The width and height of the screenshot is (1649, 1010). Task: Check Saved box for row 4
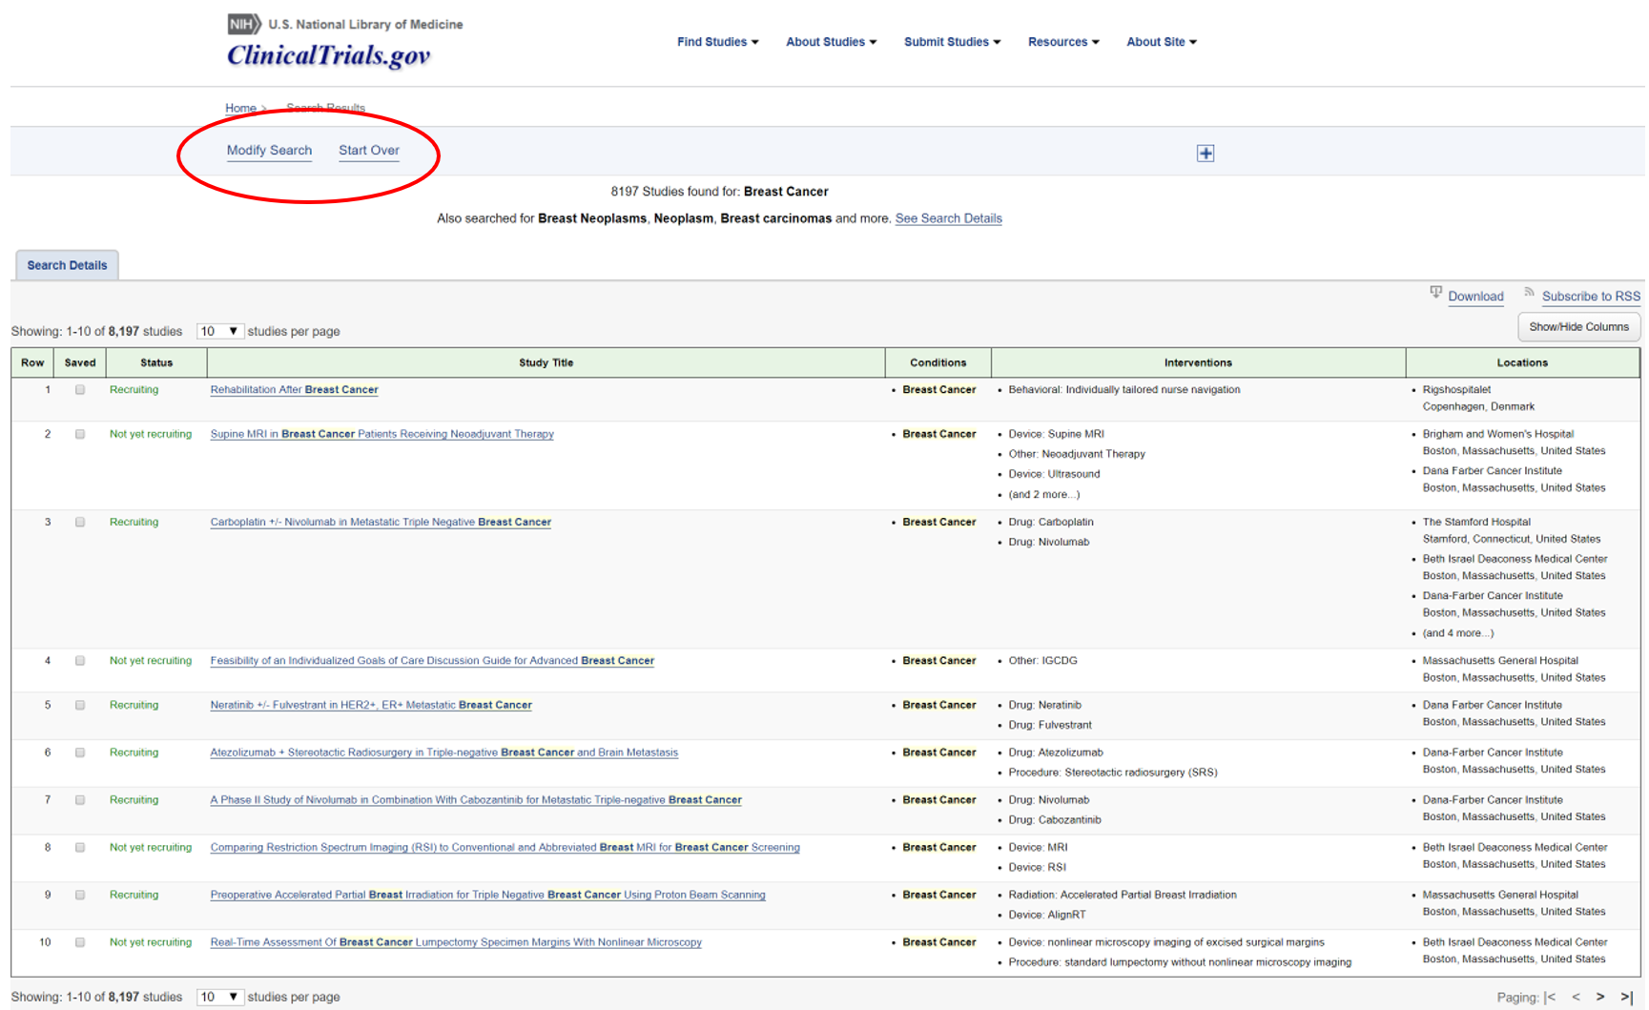pyautogui.click(x=80, y=661)
